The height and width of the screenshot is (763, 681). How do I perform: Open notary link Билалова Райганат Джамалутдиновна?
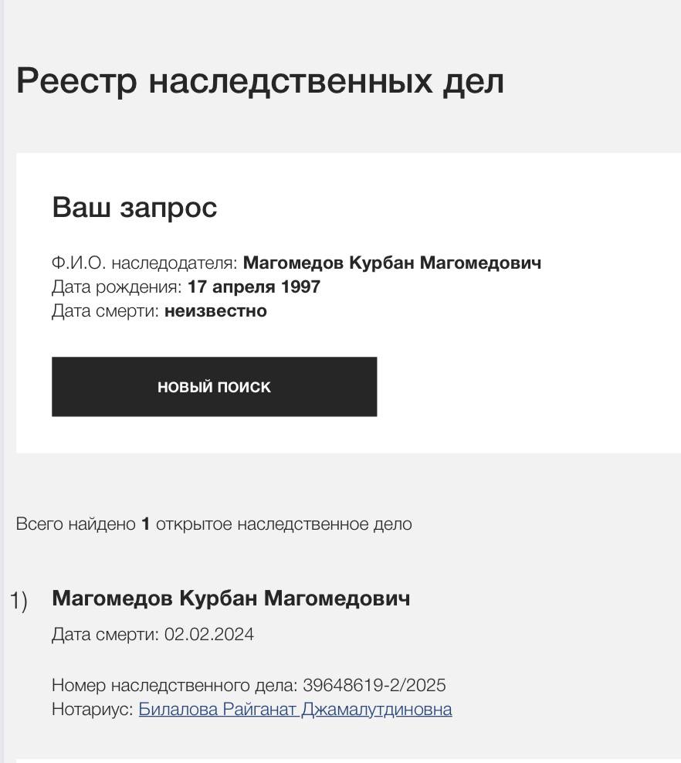click(295, 709)
